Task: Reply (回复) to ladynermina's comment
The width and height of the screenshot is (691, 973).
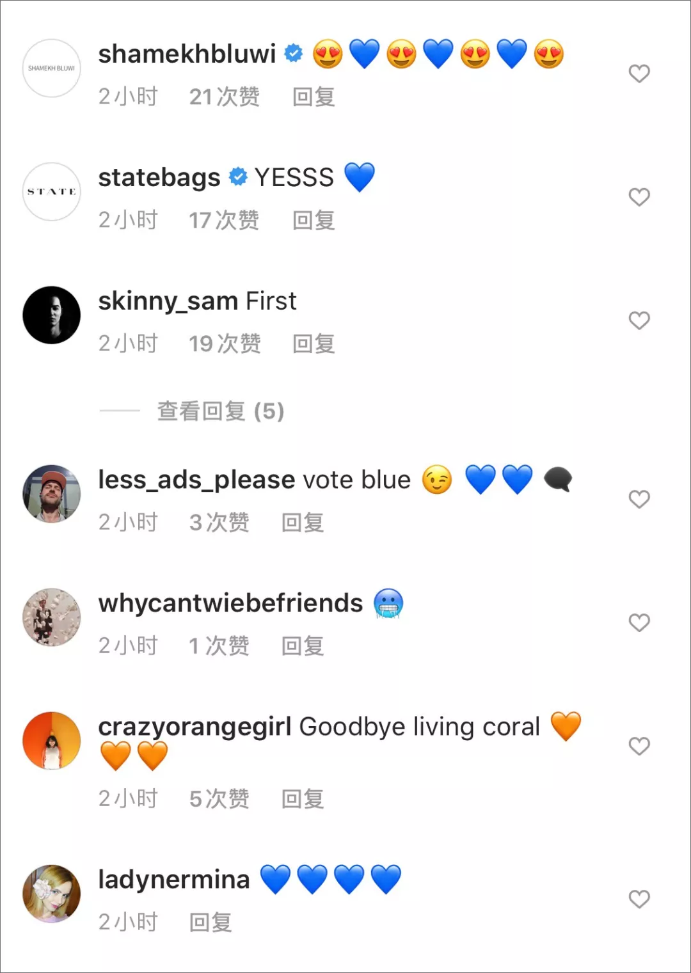Action: click(x=210, y=922)
